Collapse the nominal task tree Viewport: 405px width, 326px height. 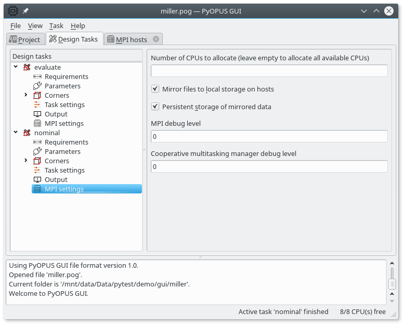(16, 133)
